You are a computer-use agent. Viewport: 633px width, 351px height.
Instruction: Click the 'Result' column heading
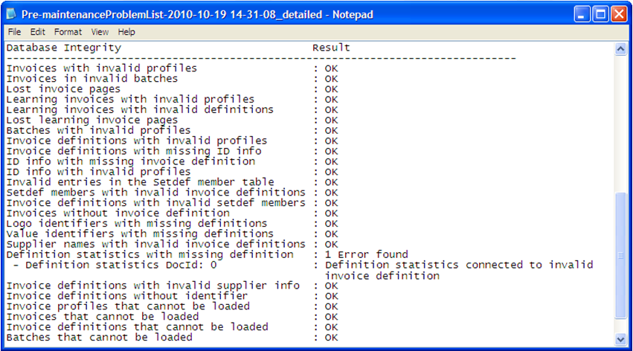(331, 48)
